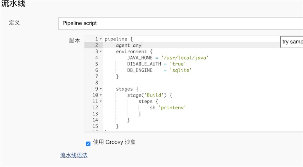Toggle the 使用 Groovy 沙盒 checkbox
This screenshot has width=303, height=167.
pyautogui.click(x=88, y=143)
